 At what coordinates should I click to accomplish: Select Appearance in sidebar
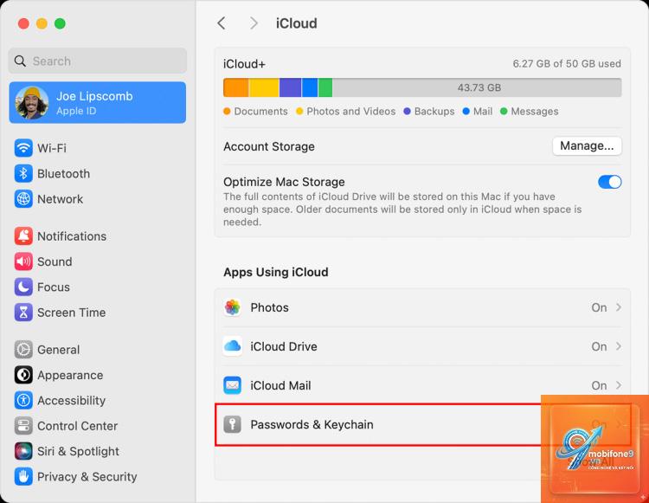98,375
